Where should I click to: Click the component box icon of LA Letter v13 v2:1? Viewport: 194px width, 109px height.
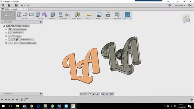13,40
